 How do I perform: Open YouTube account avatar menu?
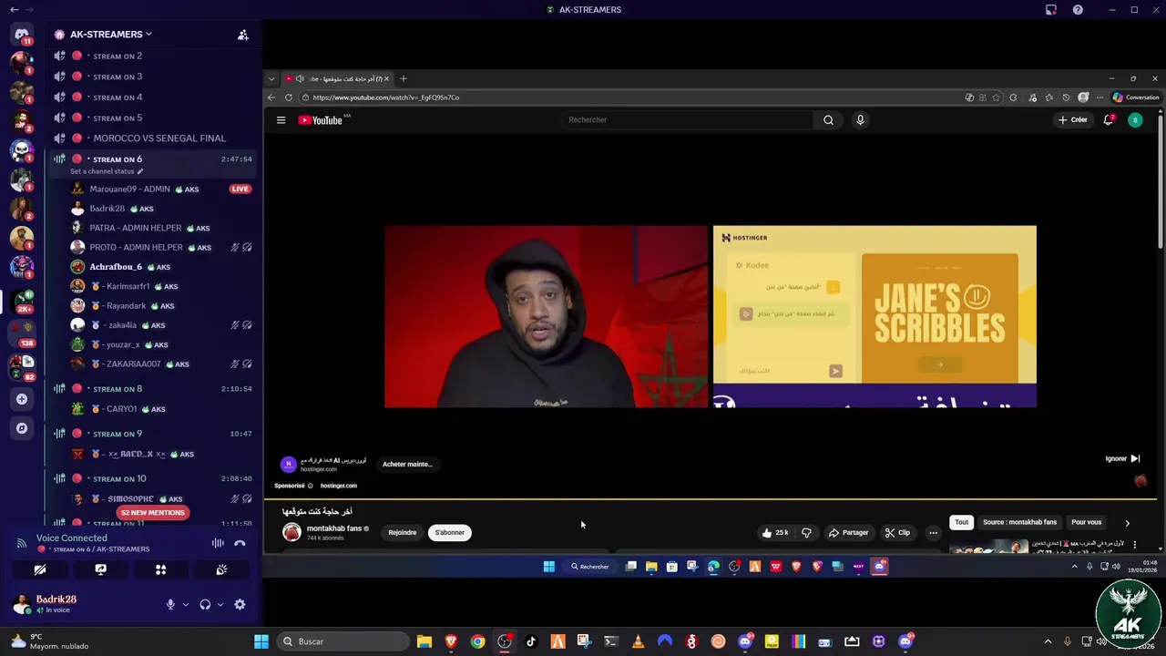point(1135,119)
